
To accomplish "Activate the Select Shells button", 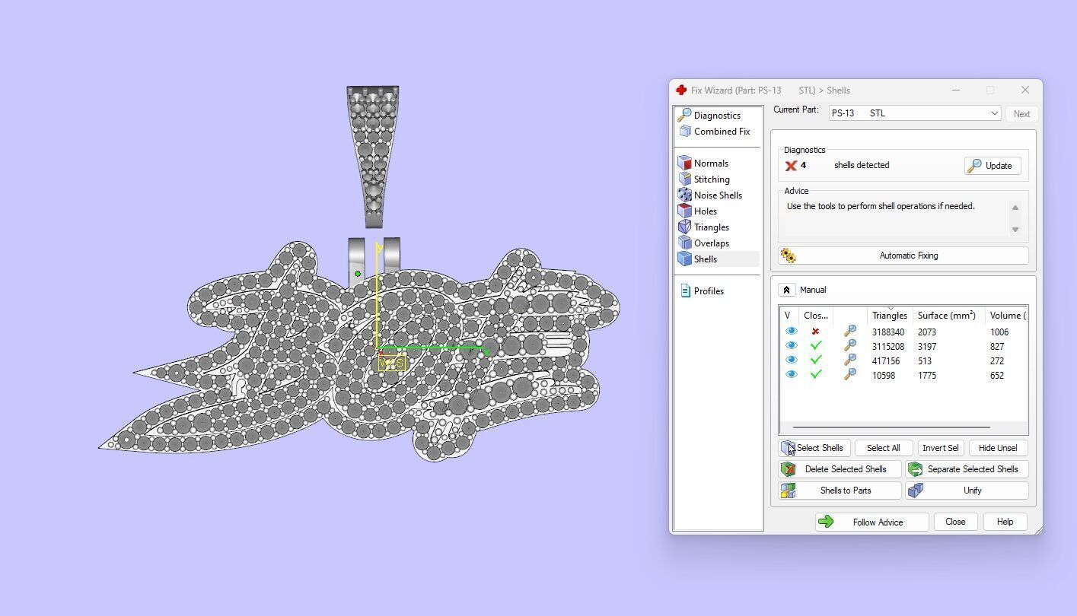I will pyautogui.click(x=815, y=448).
